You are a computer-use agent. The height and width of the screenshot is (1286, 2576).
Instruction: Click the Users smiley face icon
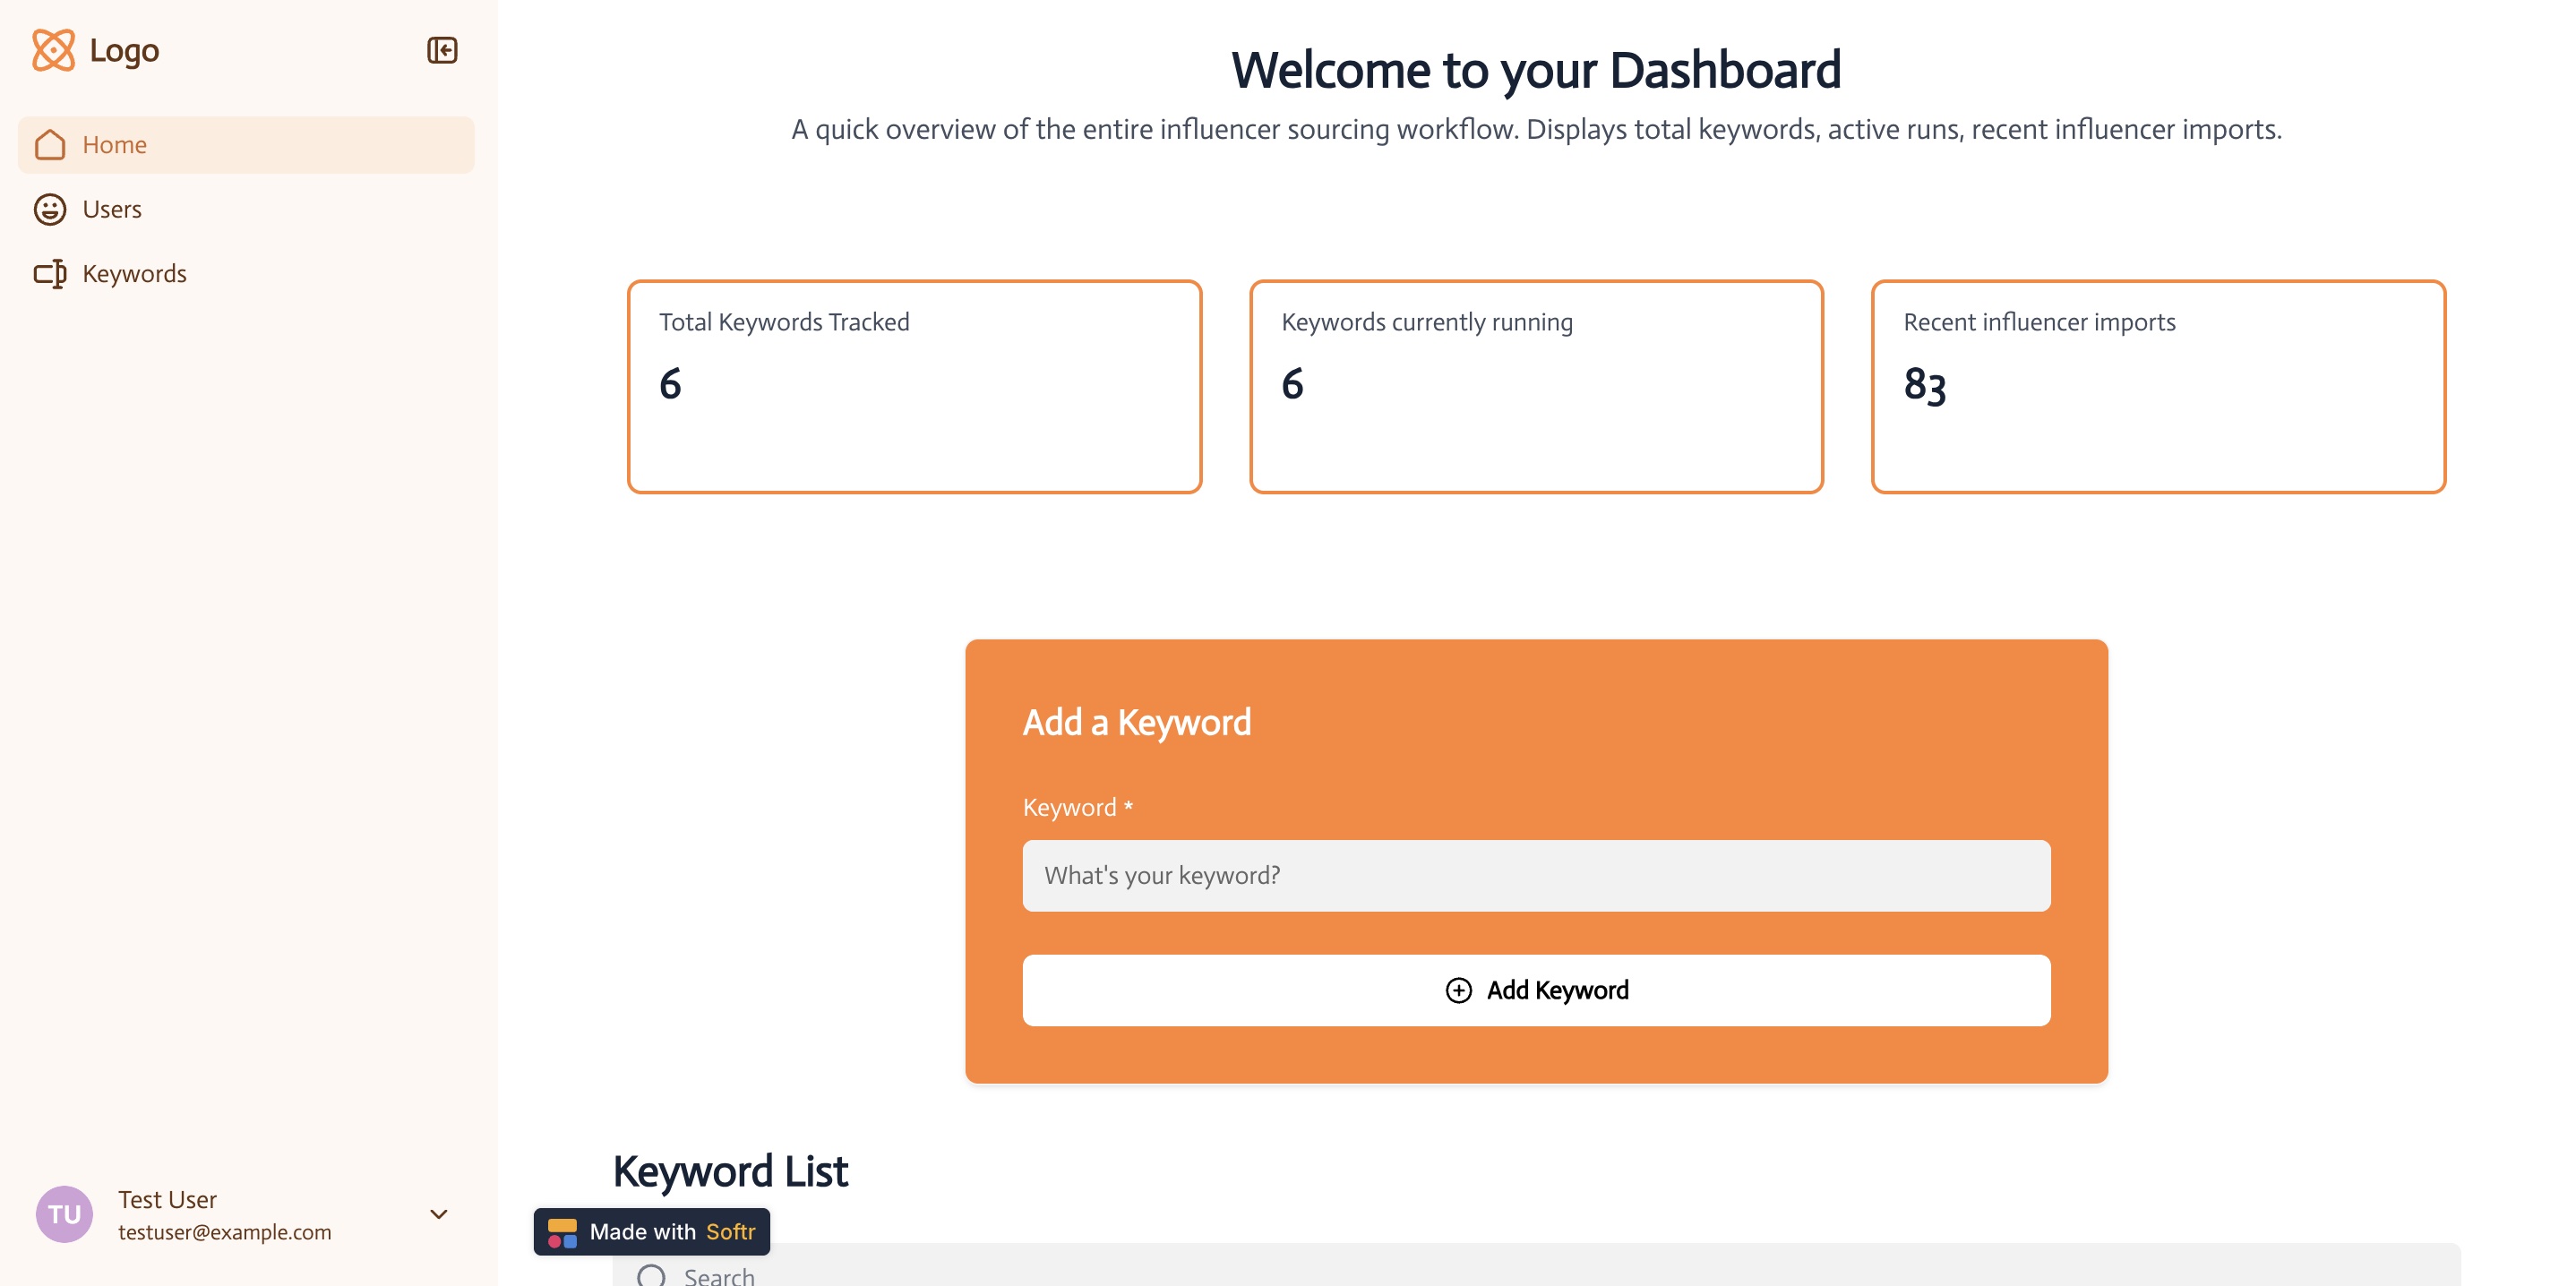pos(50,209)
